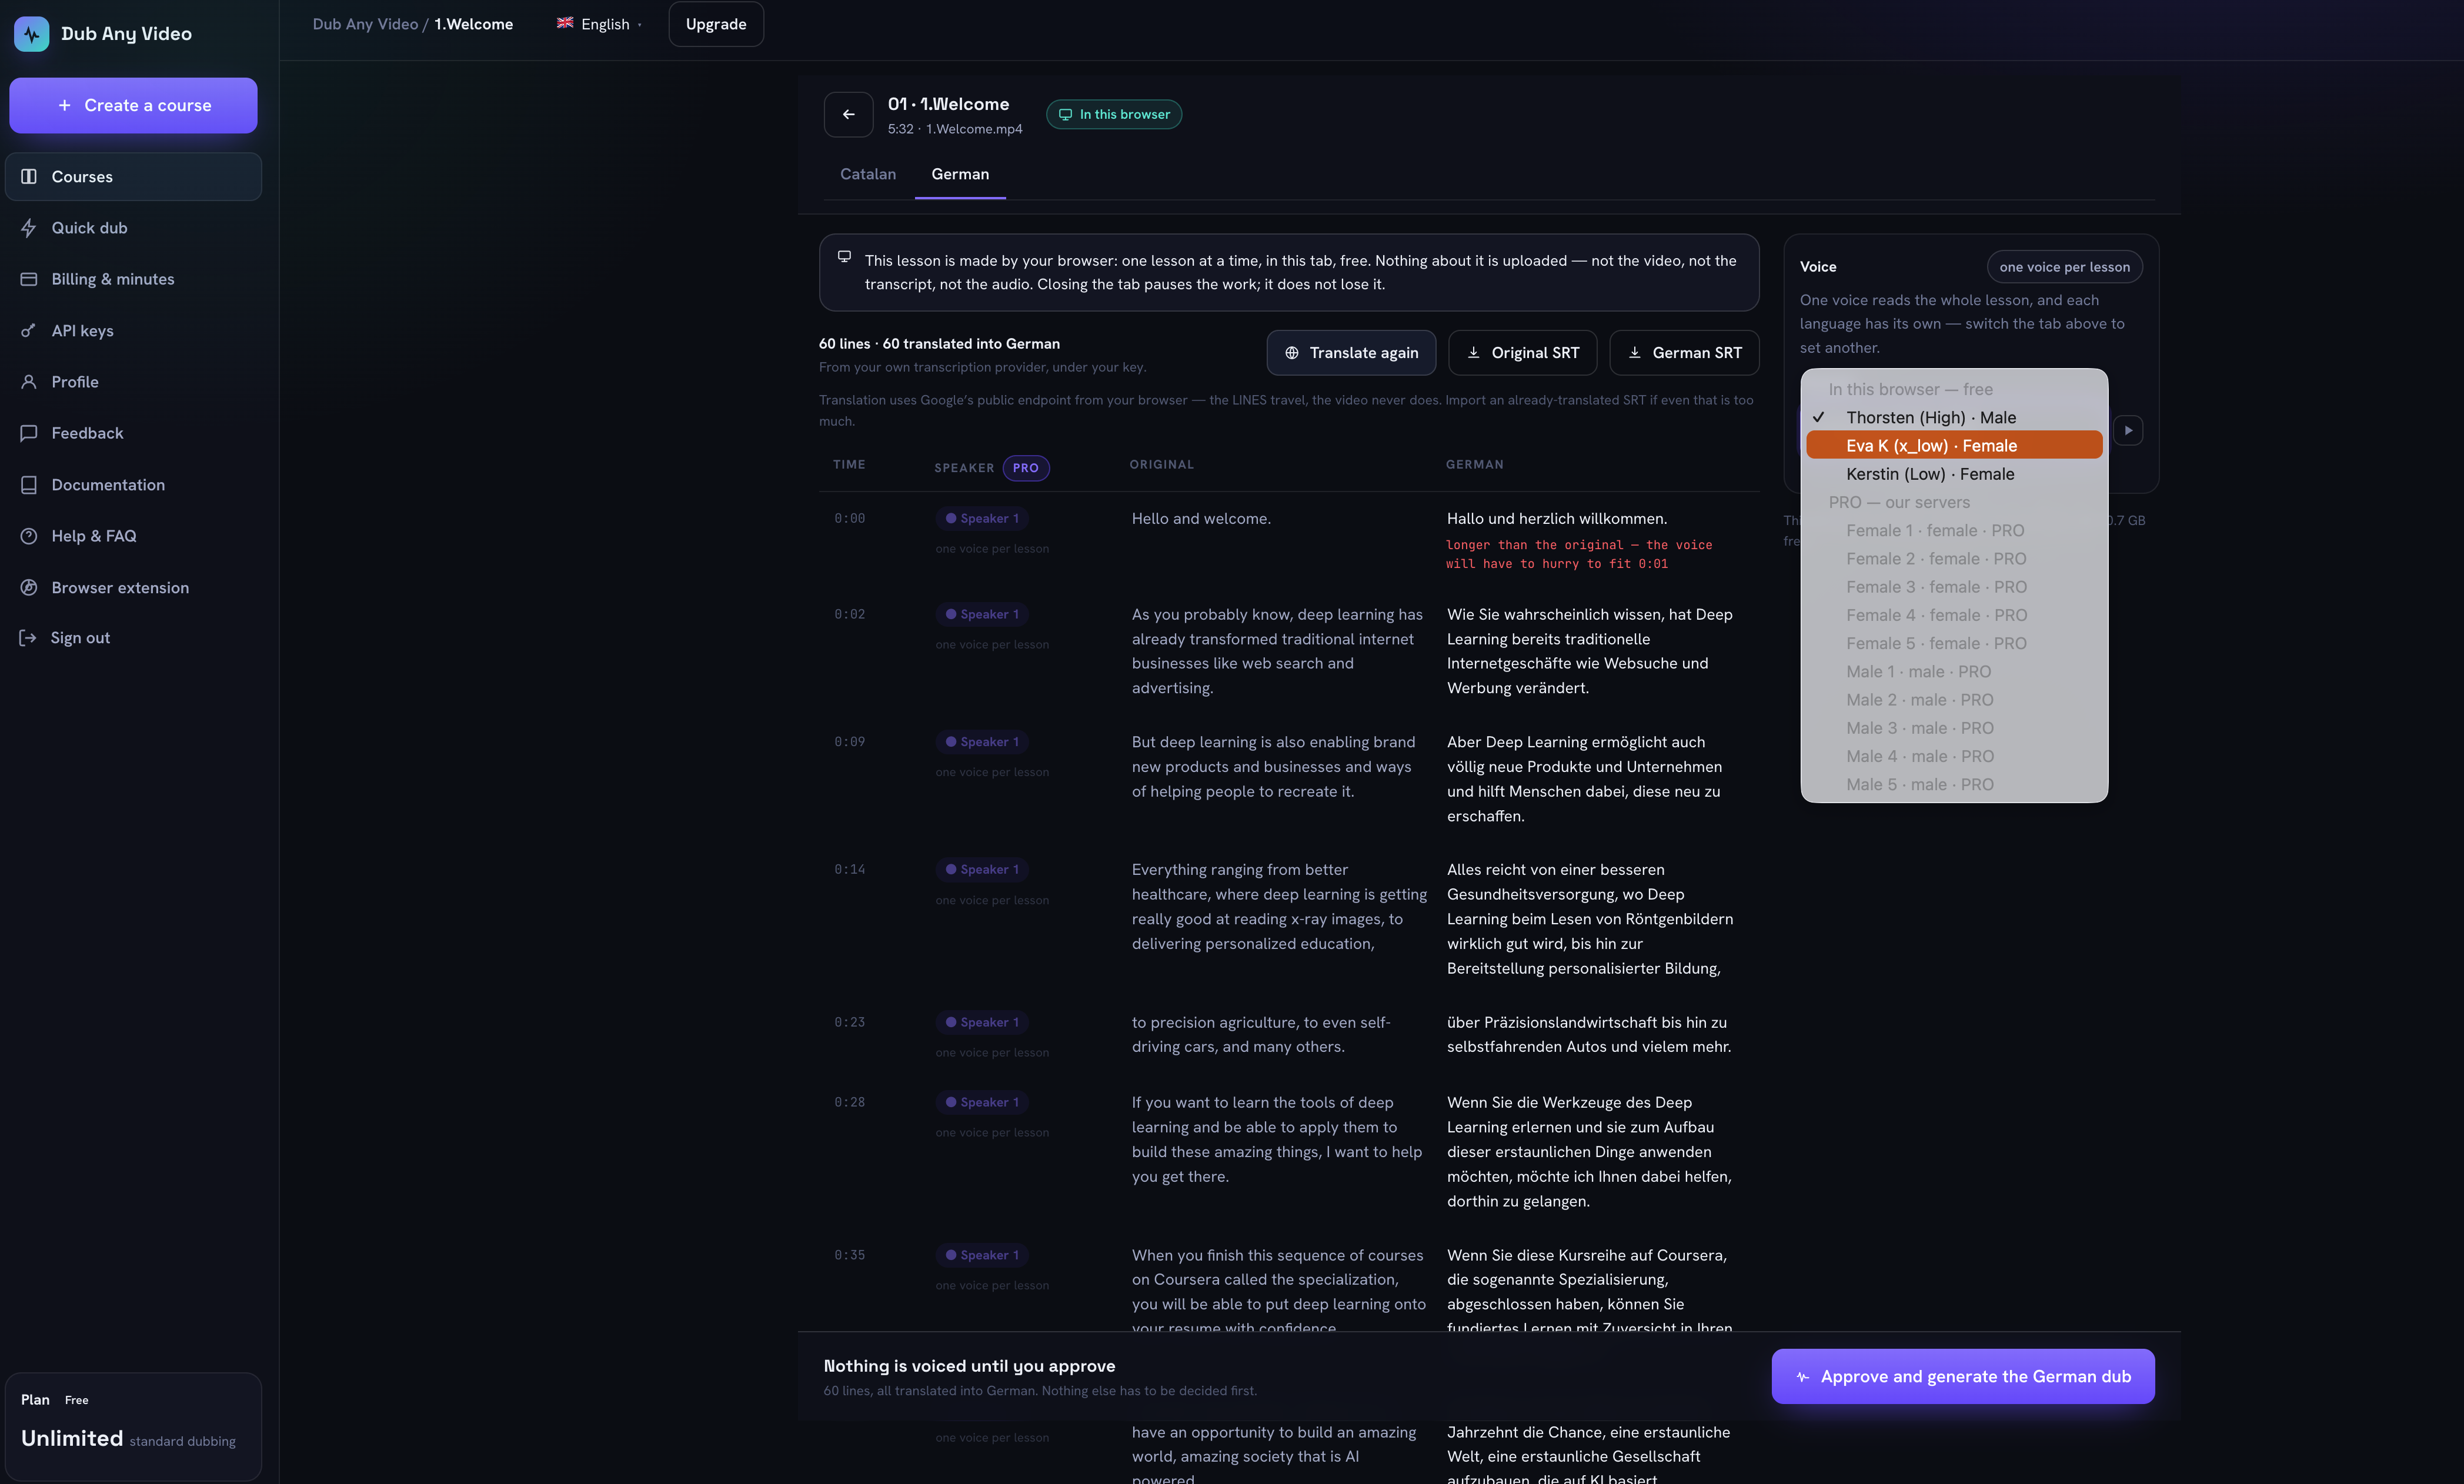Open Browser extension page
Viewport: 2464px width, 1484px height.
click(133, 588)
